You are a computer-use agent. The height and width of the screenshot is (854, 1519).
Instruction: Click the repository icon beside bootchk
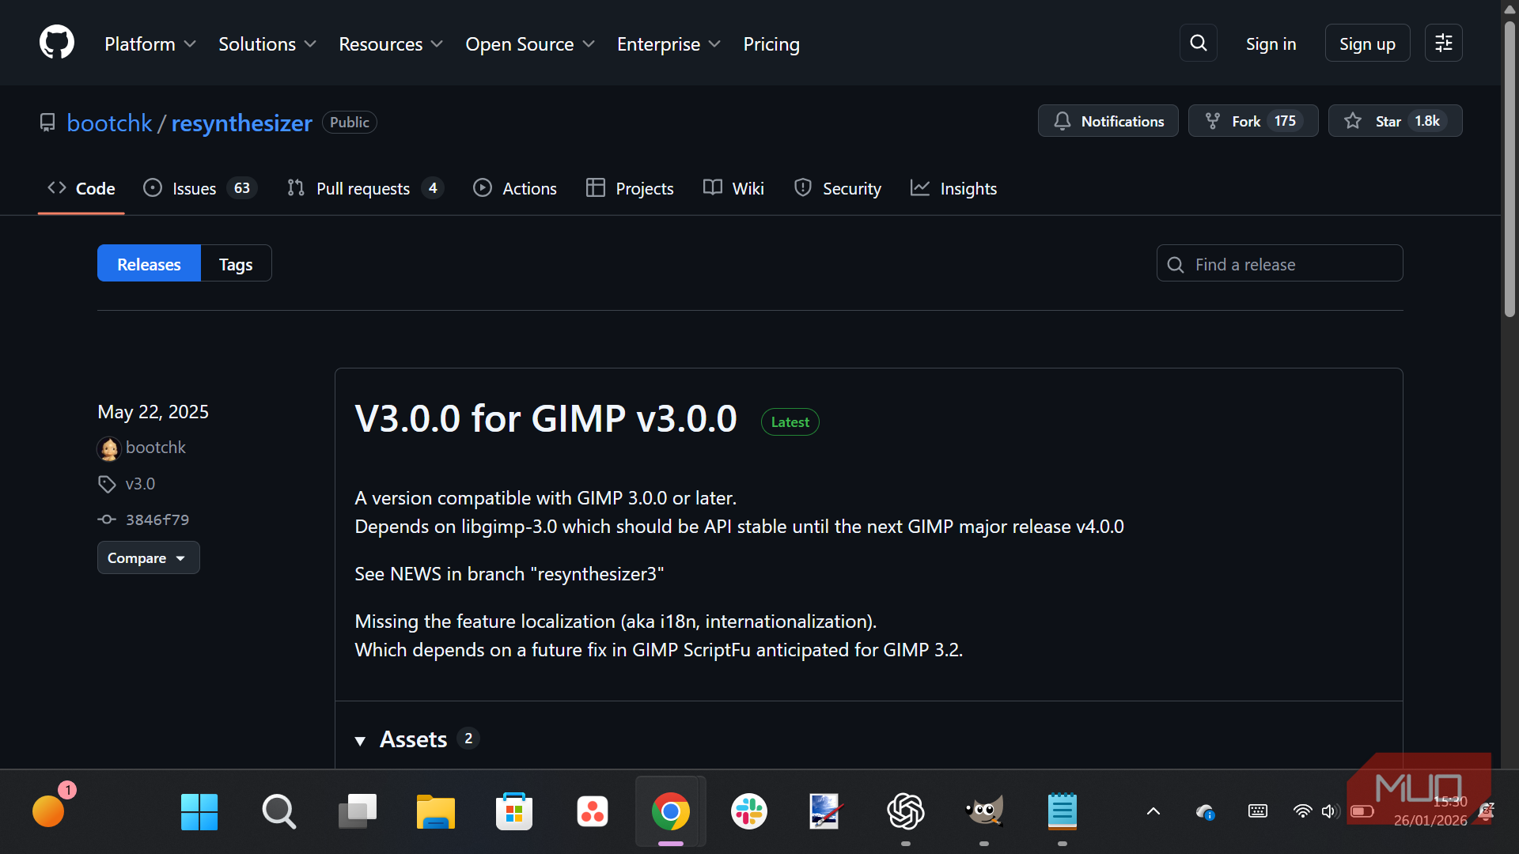coord(47,123)
